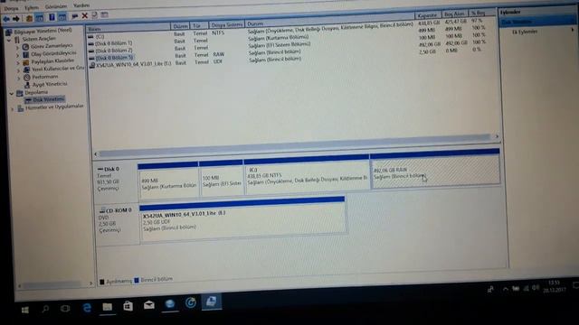Select Paylaşılan Klasörler in the tree
579x325 pixels.
point(52,61)
